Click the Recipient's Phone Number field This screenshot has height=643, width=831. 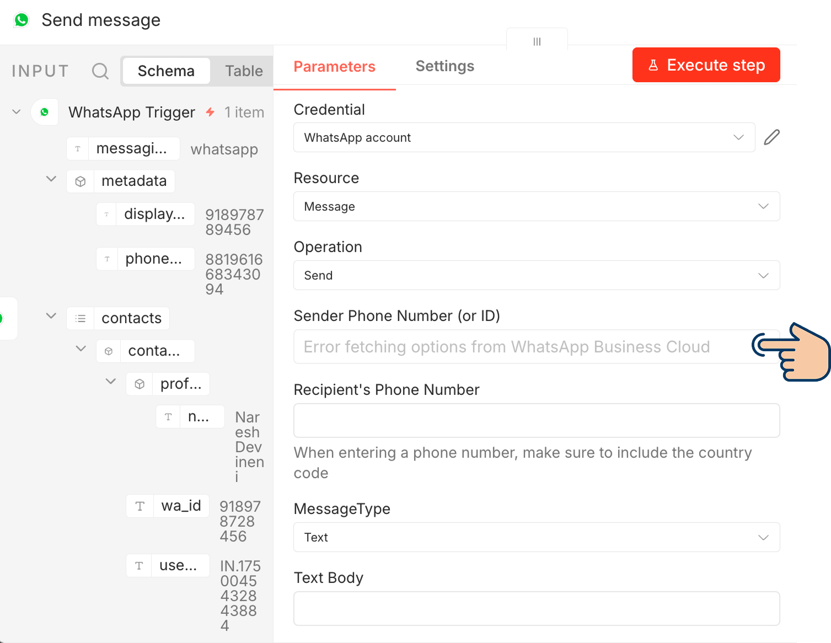(537, 421)
